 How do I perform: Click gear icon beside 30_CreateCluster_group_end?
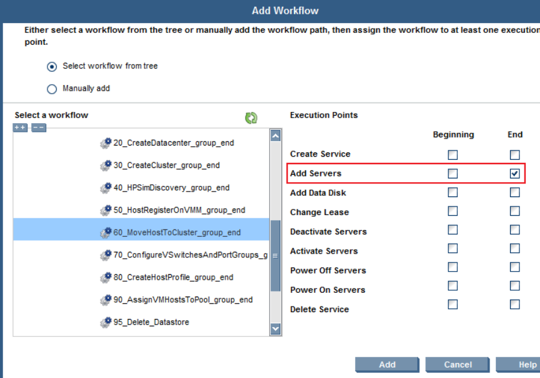click(106, 165)
